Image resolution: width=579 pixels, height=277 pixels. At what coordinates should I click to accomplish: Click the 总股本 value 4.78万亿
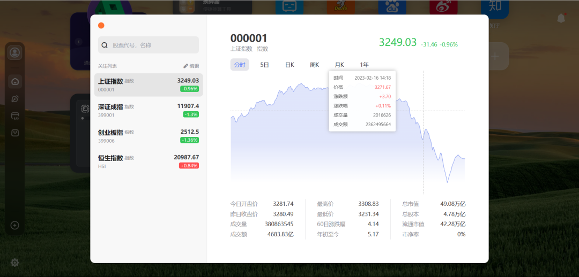455,214
